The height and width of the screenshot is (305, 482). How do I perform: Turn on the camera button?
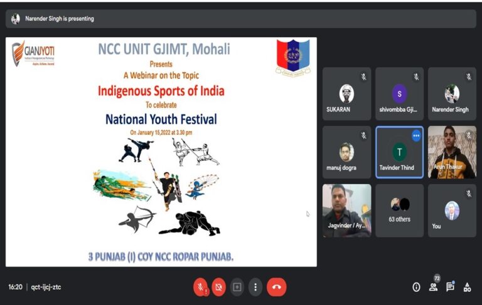coord(218,287)
